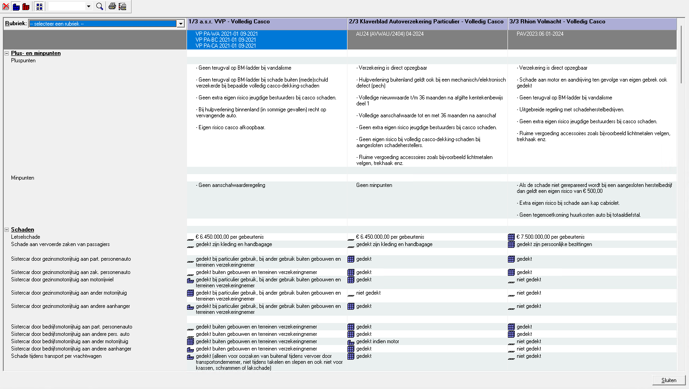This screenshot has height=389, width=689.
Task: Click the magnifying glass search icon
Action: click(99, 6)
